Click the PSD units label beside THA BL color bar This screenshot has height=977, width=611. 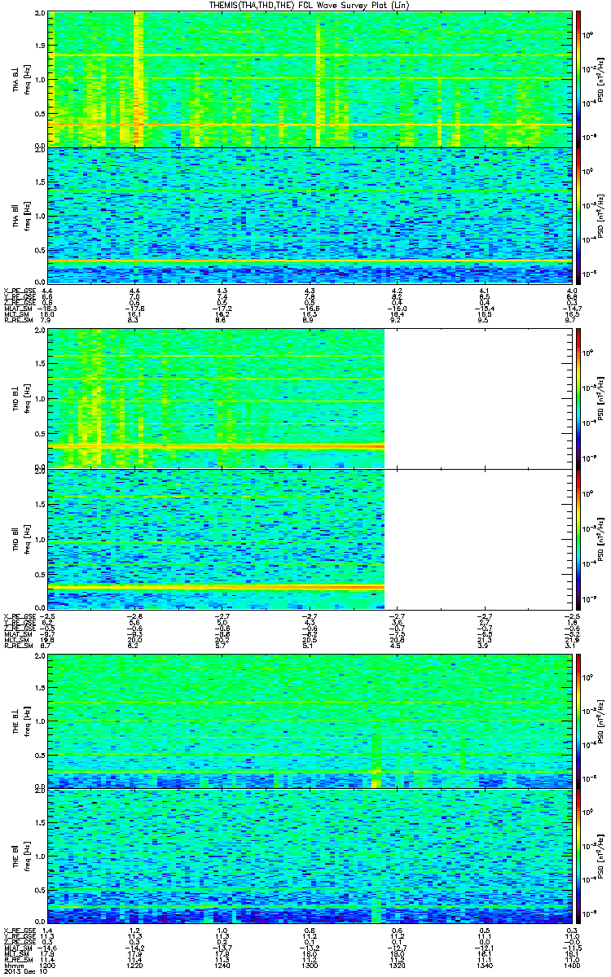click(x=600, y=79)
